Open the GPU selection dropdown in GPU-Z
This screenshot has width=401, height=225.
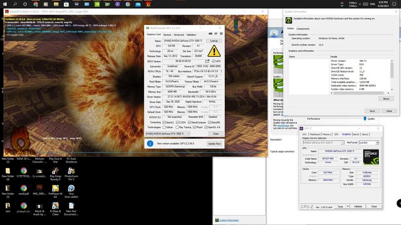[168, 134]
